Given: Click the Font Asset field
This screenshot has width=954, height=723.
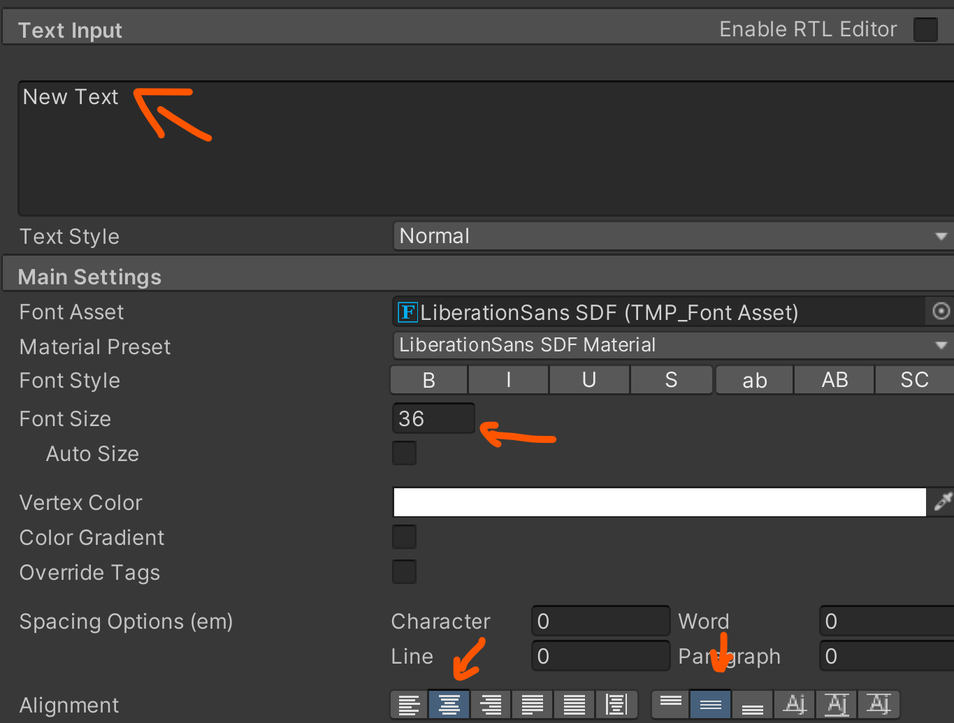Looking at the screenshot, I should 659,312.
